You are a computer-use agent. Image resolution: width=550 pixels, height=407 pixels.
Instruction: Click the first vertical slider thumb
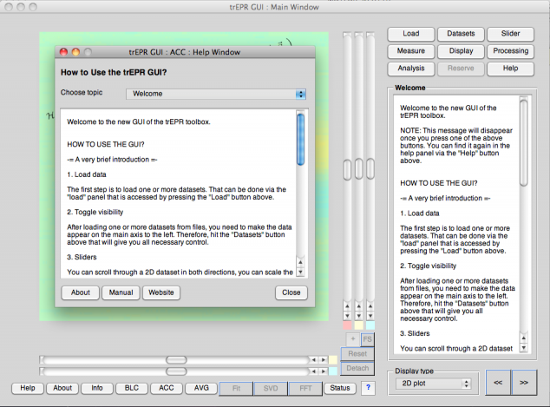tap(347, 169)
